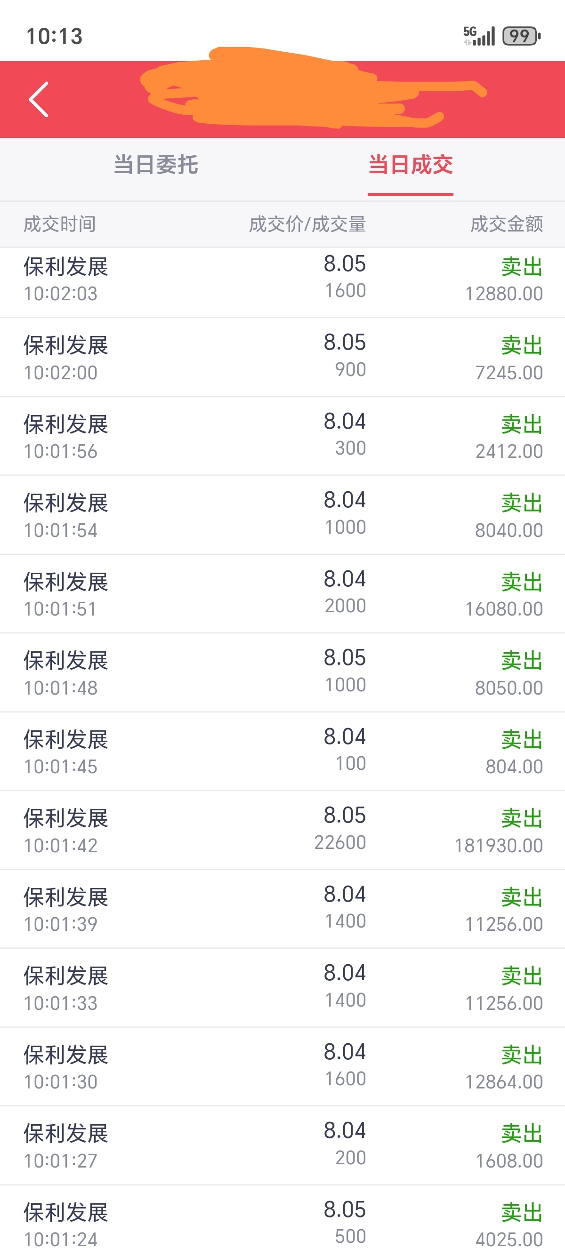Open the 10:01:48 trade at 8.05
Image resolution: width=565 pixels, height=1248 pixels.
point(282,672)
